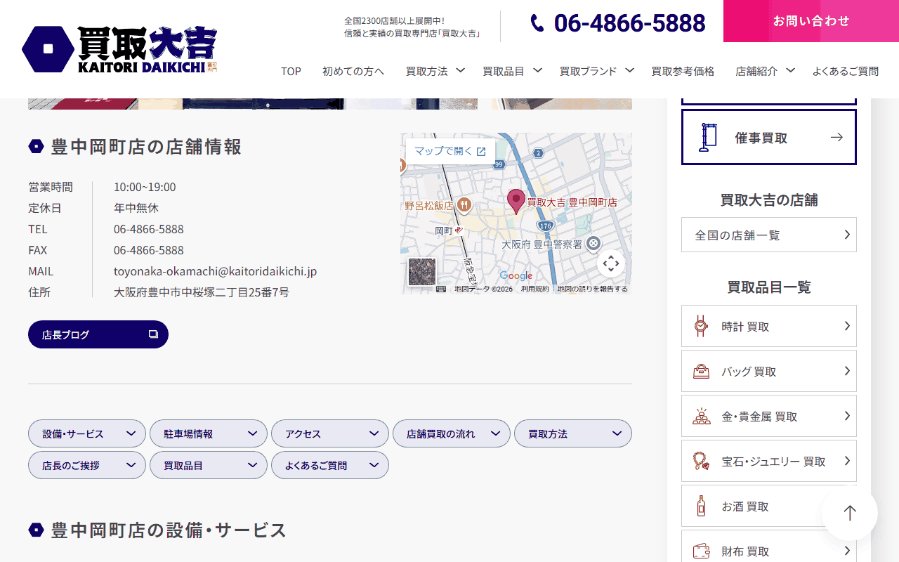Image resolution: width=899 pixels, height=562 pixels.
Task: Jump to よくあるご質問 section pill
Action: (330, 465)
